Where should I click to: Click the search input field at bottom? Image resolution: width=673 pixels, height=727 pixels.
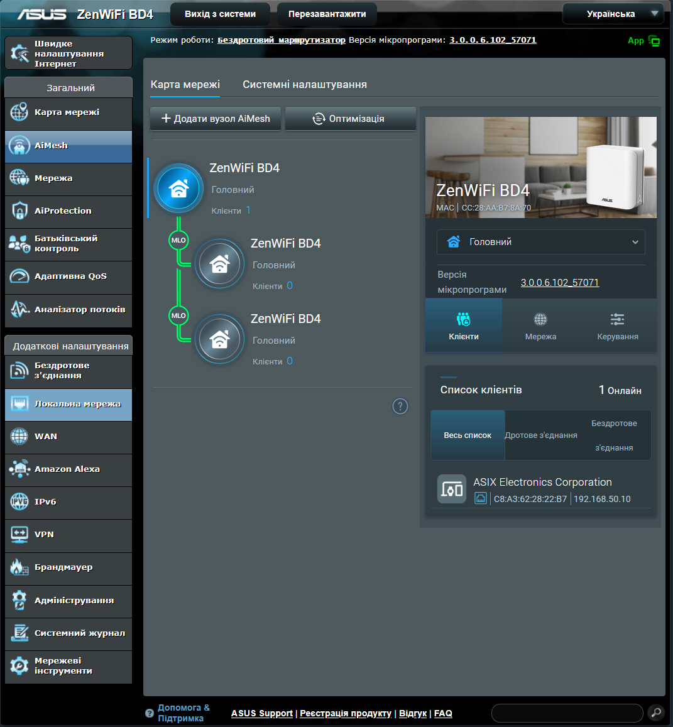tap(567, 713)
